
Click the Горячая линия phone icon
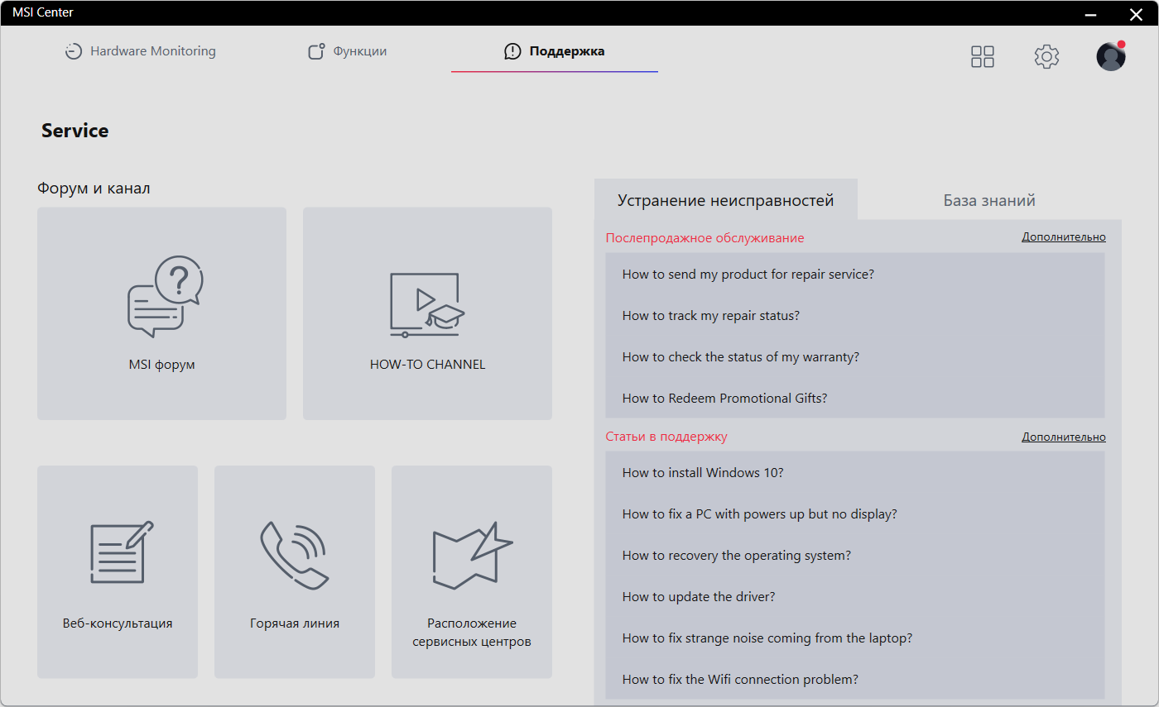(x=295, y=555)
